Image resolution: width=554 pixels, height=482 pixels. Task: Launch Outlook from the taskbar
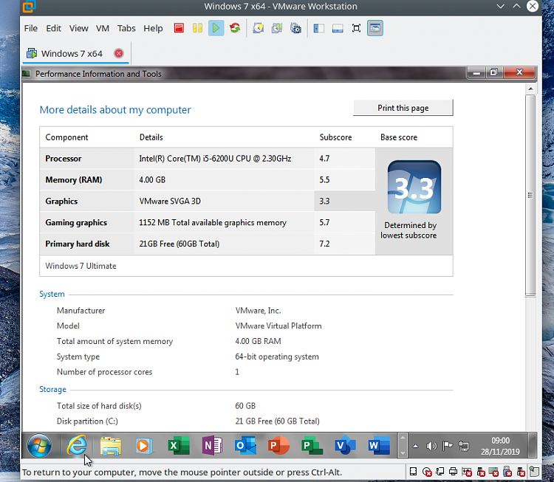[245, 446]
